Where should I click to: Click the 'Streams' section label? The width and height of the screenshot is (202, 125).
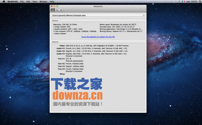55,42
